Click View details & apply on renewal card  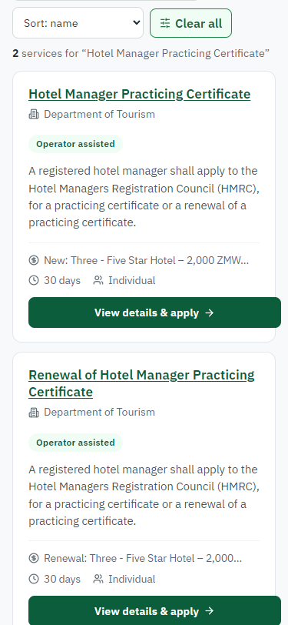(x=154, y=610)
